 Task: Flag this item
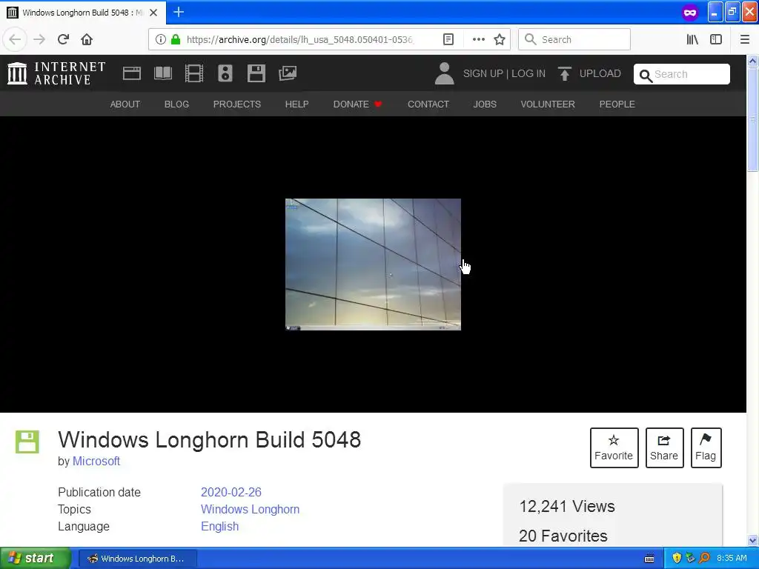(706, 447)
